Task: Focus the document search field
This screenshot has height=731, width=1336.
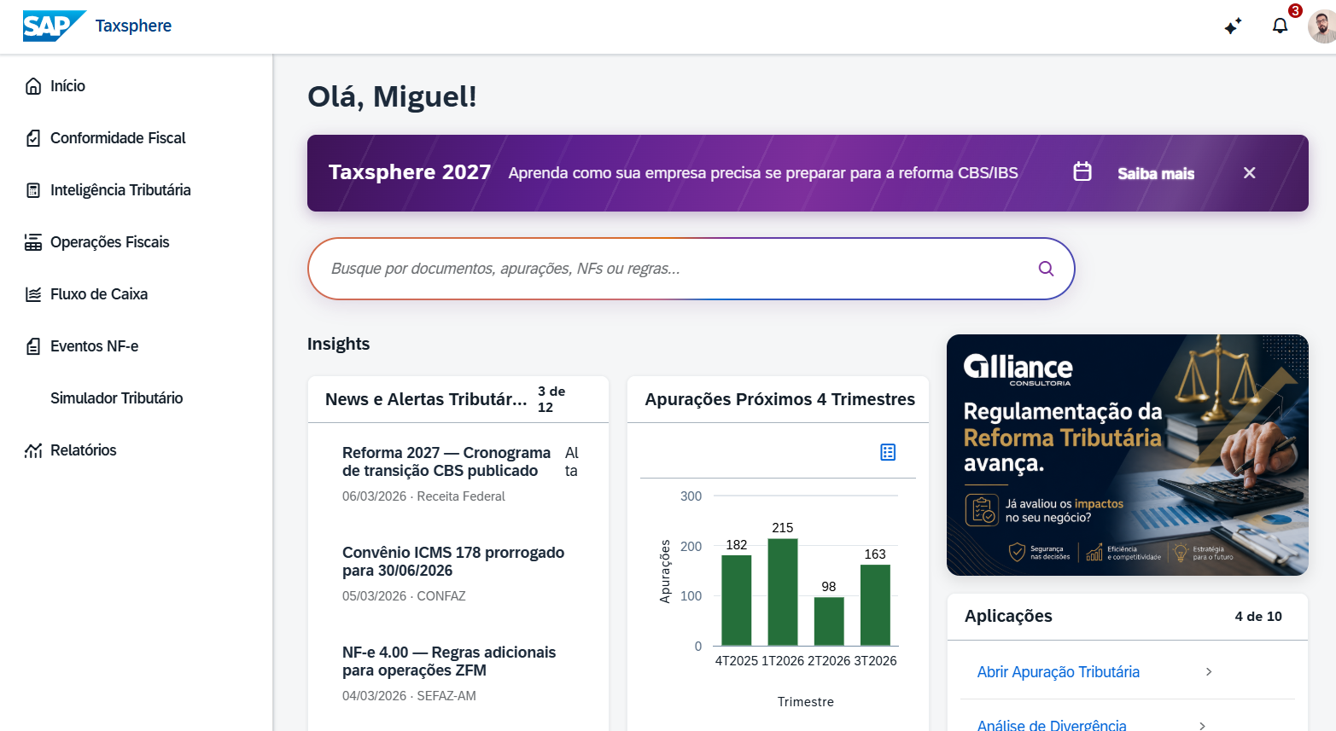Action: (691, 269)
